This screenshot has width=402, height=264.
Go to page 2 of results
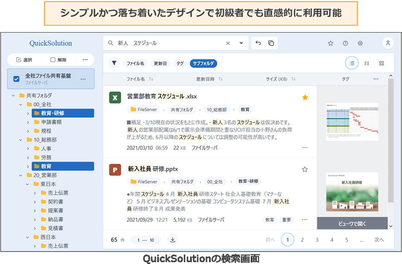tap(302, 240)
